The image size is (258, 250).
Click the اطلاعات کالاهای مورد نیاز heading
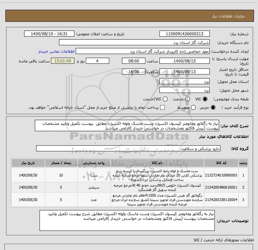pyautogui.click(x=223, y=137)
